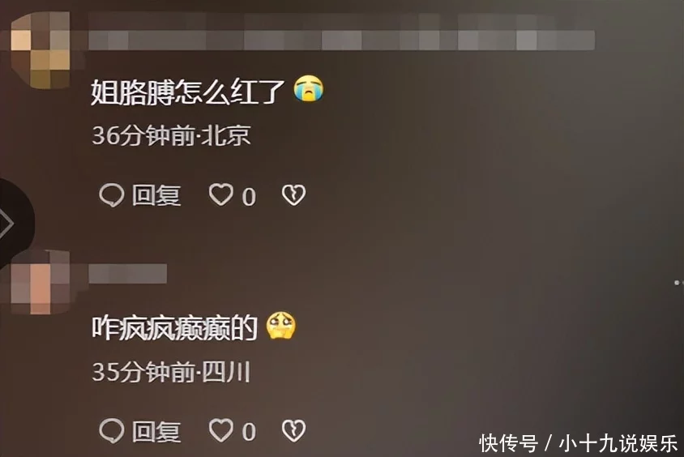Click 回复 text under Sichuan comment
The width and height of the screenshot is (684, 457).
pyautogui.click(x=156, y=432)
